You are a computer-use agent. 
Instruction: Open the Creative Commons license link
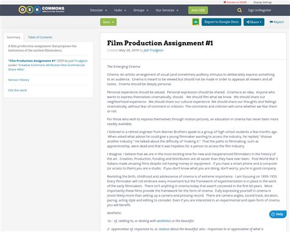(46, 67)
